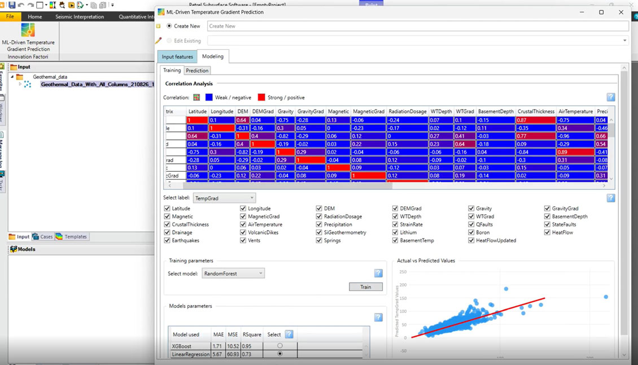Image resolution: width=638 pixels, height=365 pixels.
Task: Select the Create New radio button
Action: coord(169,26)
